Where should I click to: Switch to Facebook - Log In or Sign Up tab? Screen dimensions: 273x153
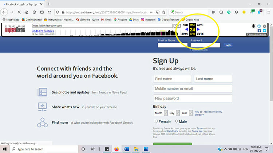(21, 4)
